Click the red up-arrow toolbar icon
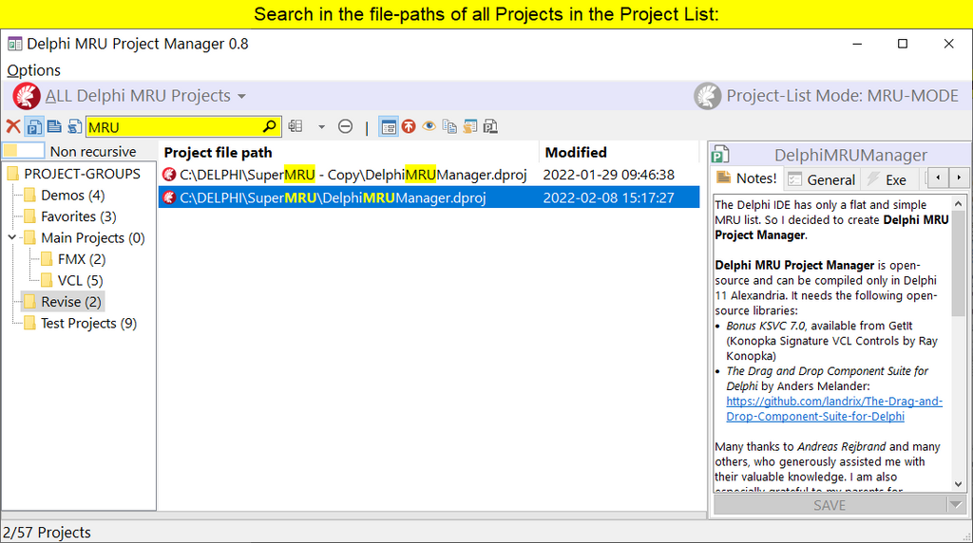973x543 pixels. coord(409,126)
